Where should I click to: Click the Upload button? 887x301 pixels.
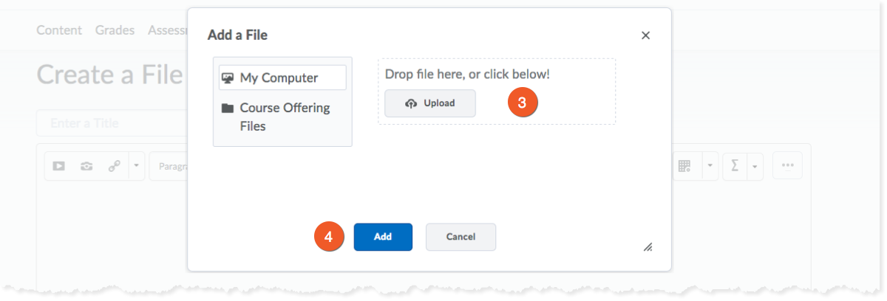(x=429, y=103)
